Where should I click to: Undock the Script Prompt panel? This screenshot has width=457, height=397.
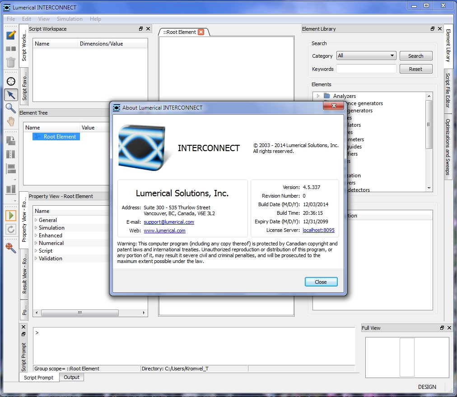click(23, 334)
